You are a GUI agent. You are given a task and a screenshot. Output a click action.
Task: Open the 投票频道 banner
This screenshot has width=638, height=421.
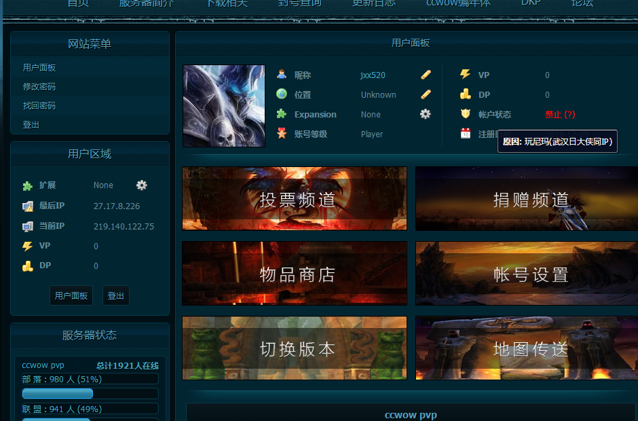[295, 199]
